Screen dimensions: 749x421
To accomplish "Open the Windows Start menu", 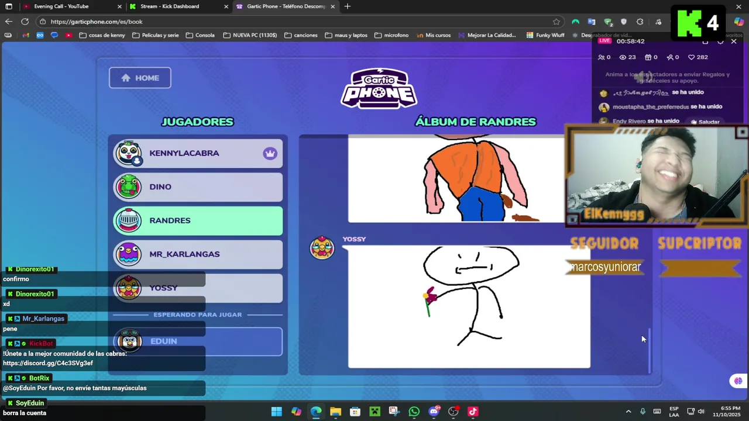I will [x=277, y=412].
